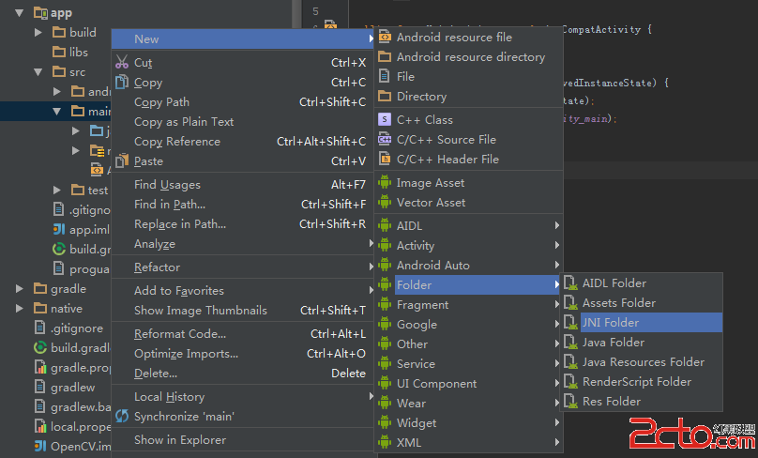Select the gradlew file in project tree
The image size is (758, 458).
coord(72,388)
